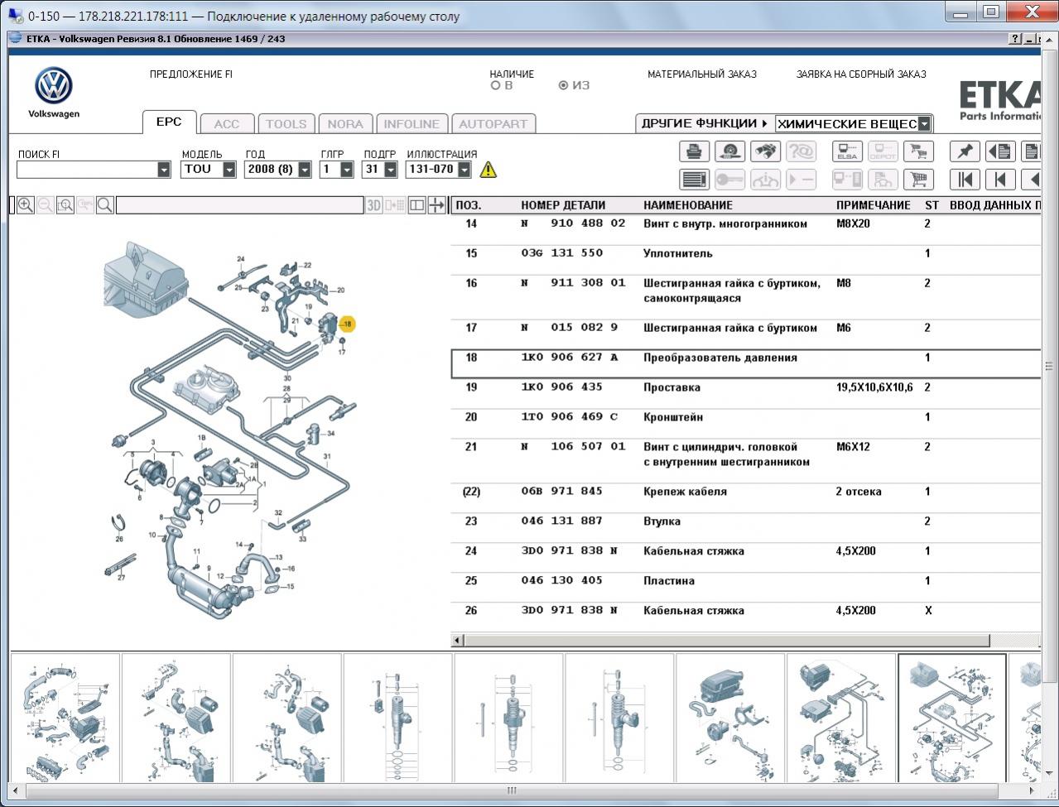The width and height of the screenshot is (1059, 807).
Task: Click the page with left arrow icon
Action: pyautogui.click(x=1000, y=151)
